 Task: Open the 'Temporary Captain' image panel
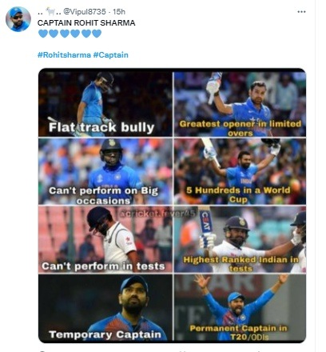(105, 308)
